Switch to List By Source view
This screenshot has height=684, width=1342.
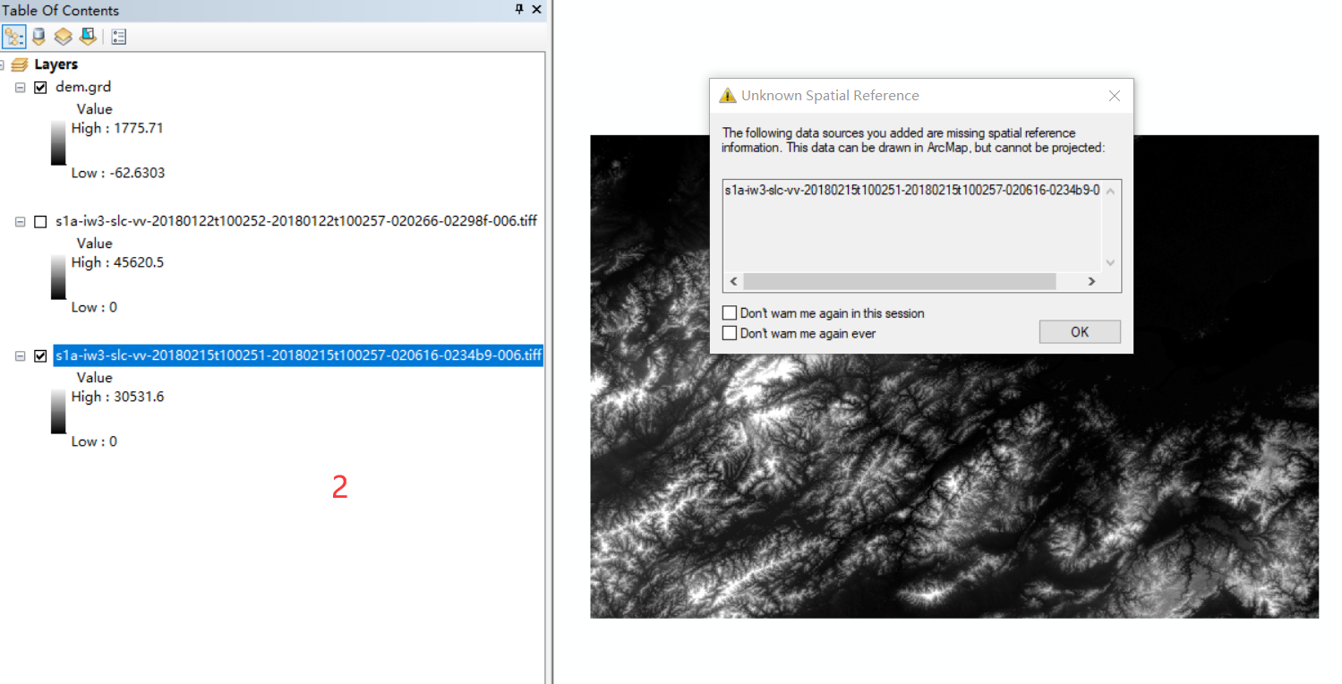[x=38, y=36]
